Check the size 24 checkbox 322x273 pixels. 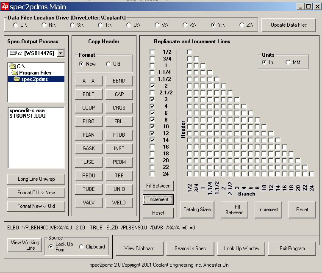click(x=152, y=174)
